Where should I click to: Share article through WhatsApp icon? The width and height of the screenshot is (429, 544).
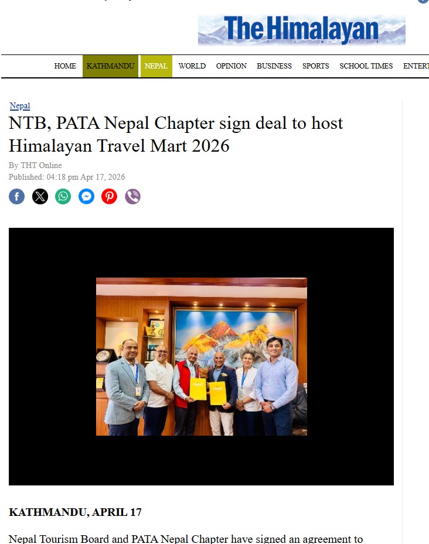tap(63, 197)
